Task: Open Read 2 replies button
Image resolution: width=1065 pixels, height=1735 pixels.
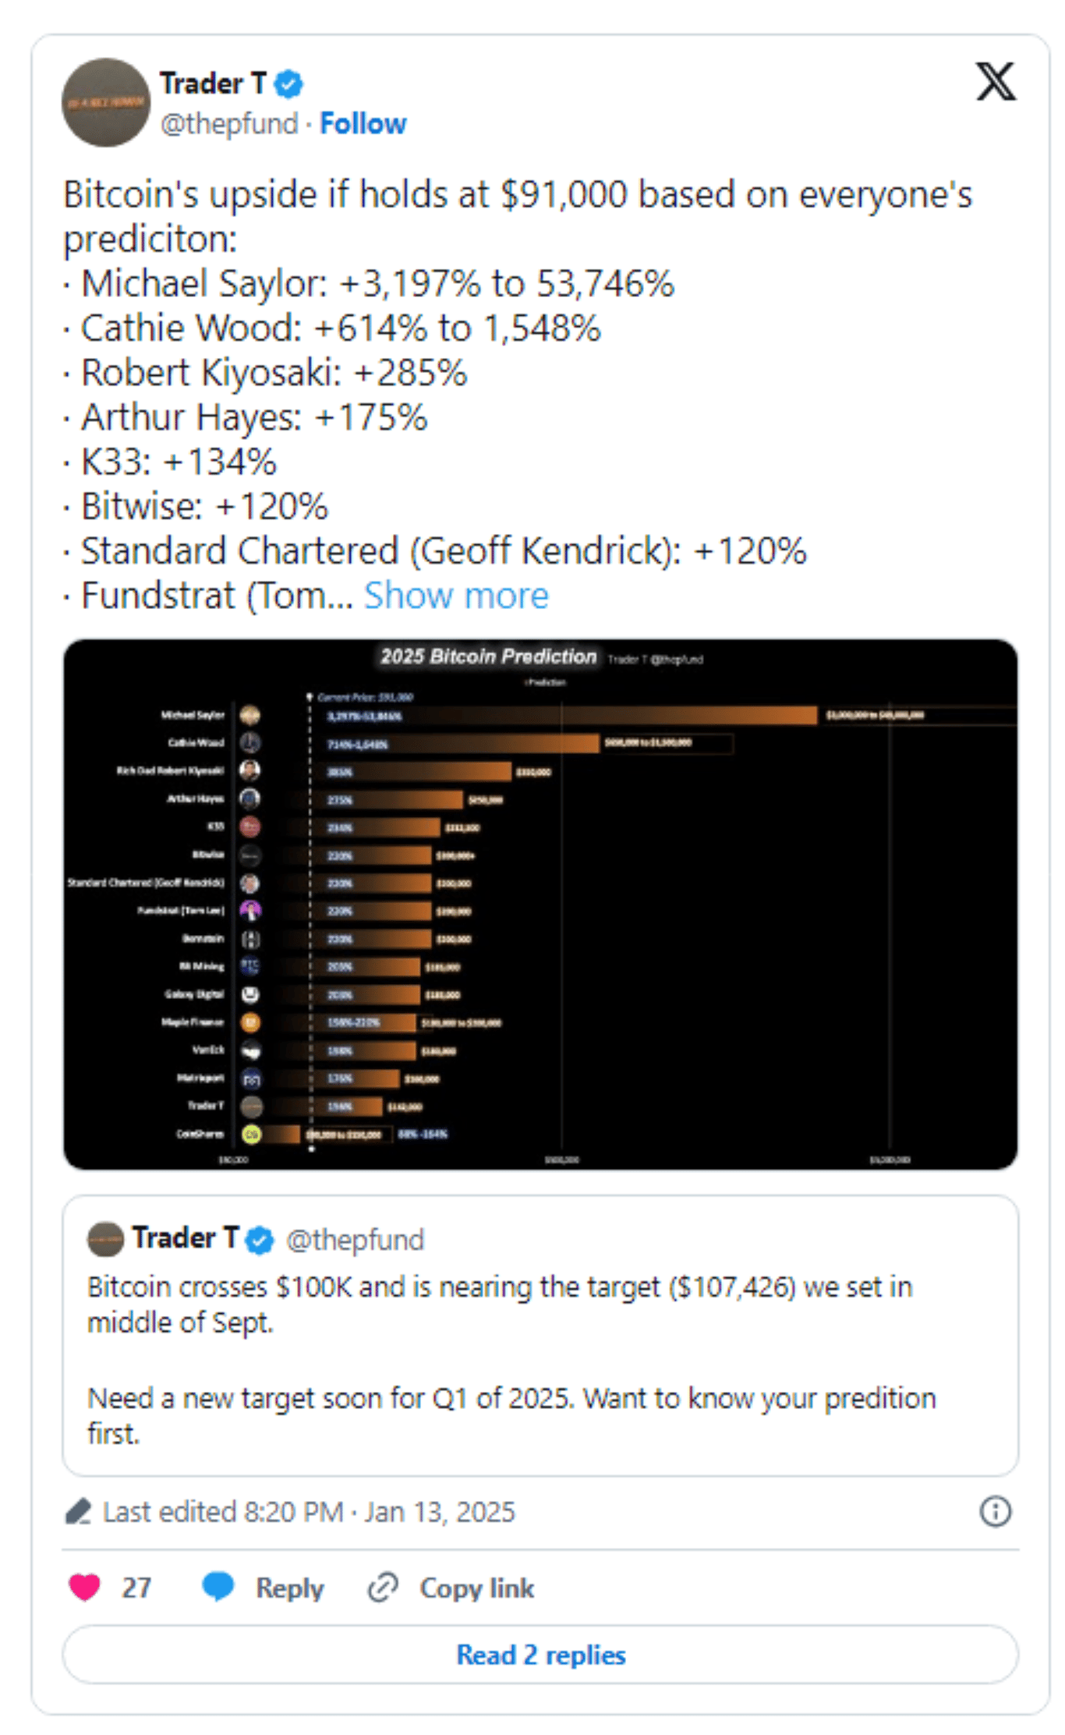Action: click(540, 1654)
